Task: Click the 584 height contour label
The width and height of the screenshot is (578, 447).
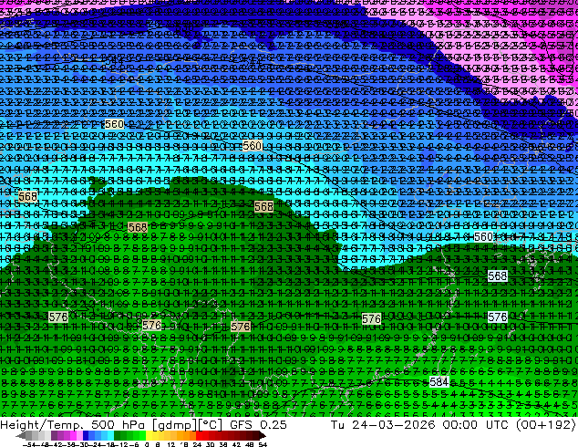Action: coord(439,381)
